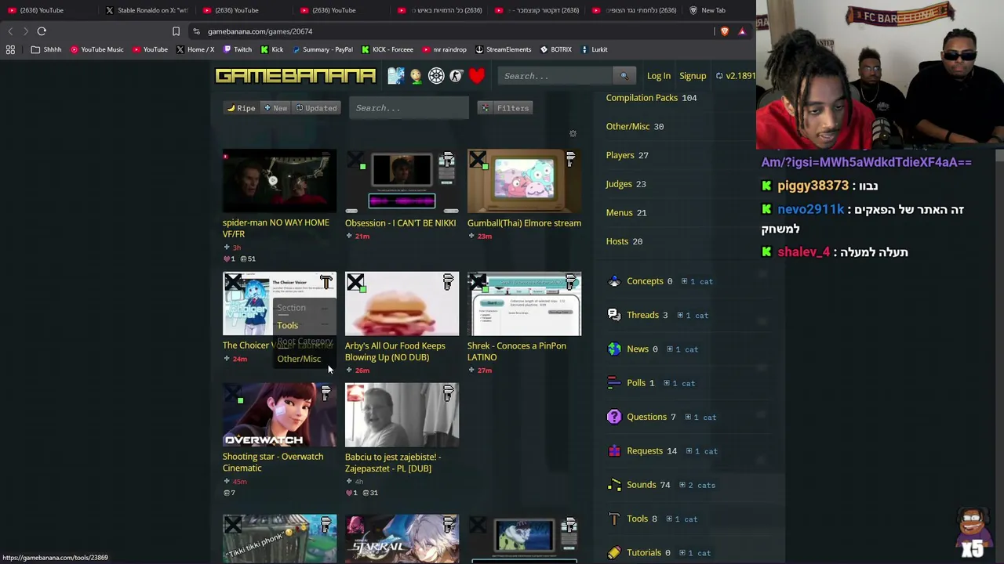Switch the listing sort to New

coord(275,108)
